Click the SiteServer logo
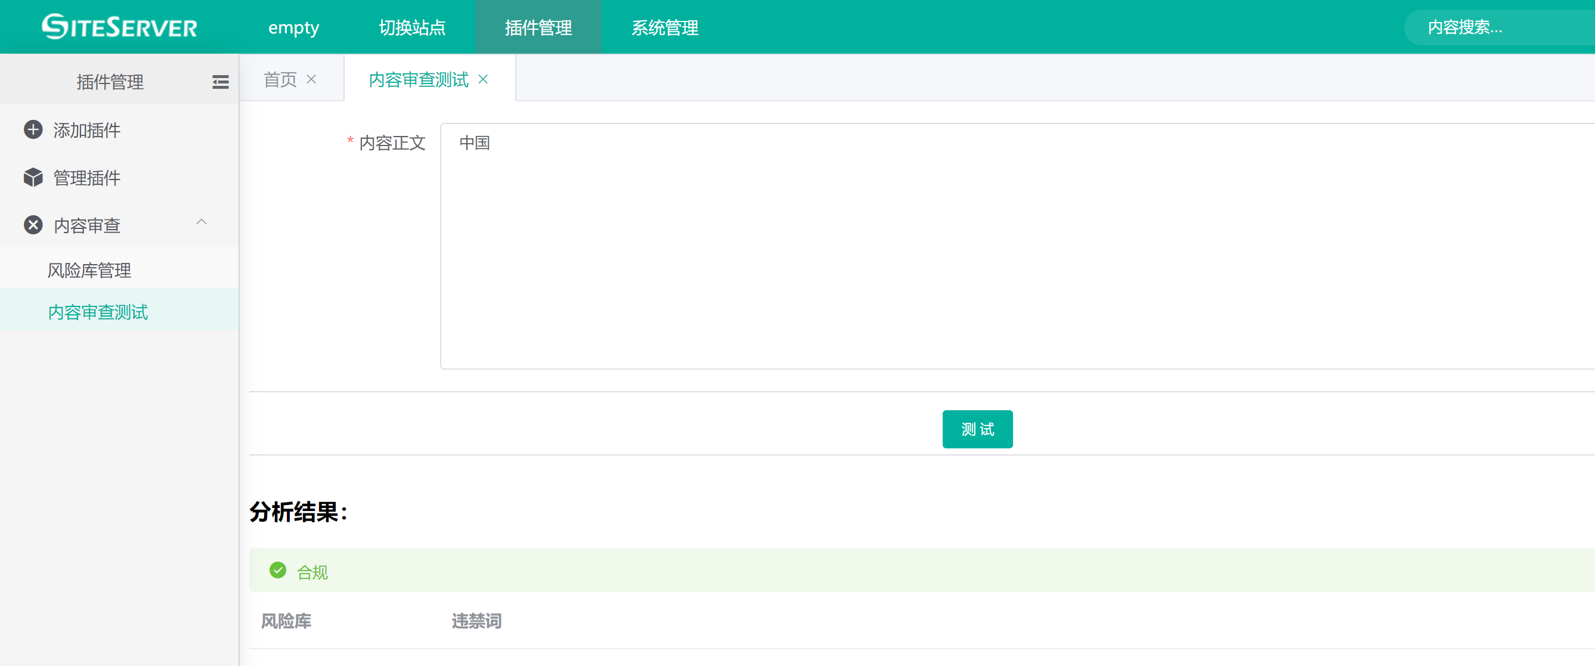This screenshot has width=1595, height=666. (x=119, y=27)
